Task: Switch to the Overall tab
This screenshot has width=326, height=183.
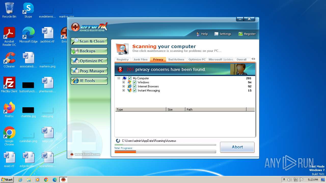Action: pos(241,59)
